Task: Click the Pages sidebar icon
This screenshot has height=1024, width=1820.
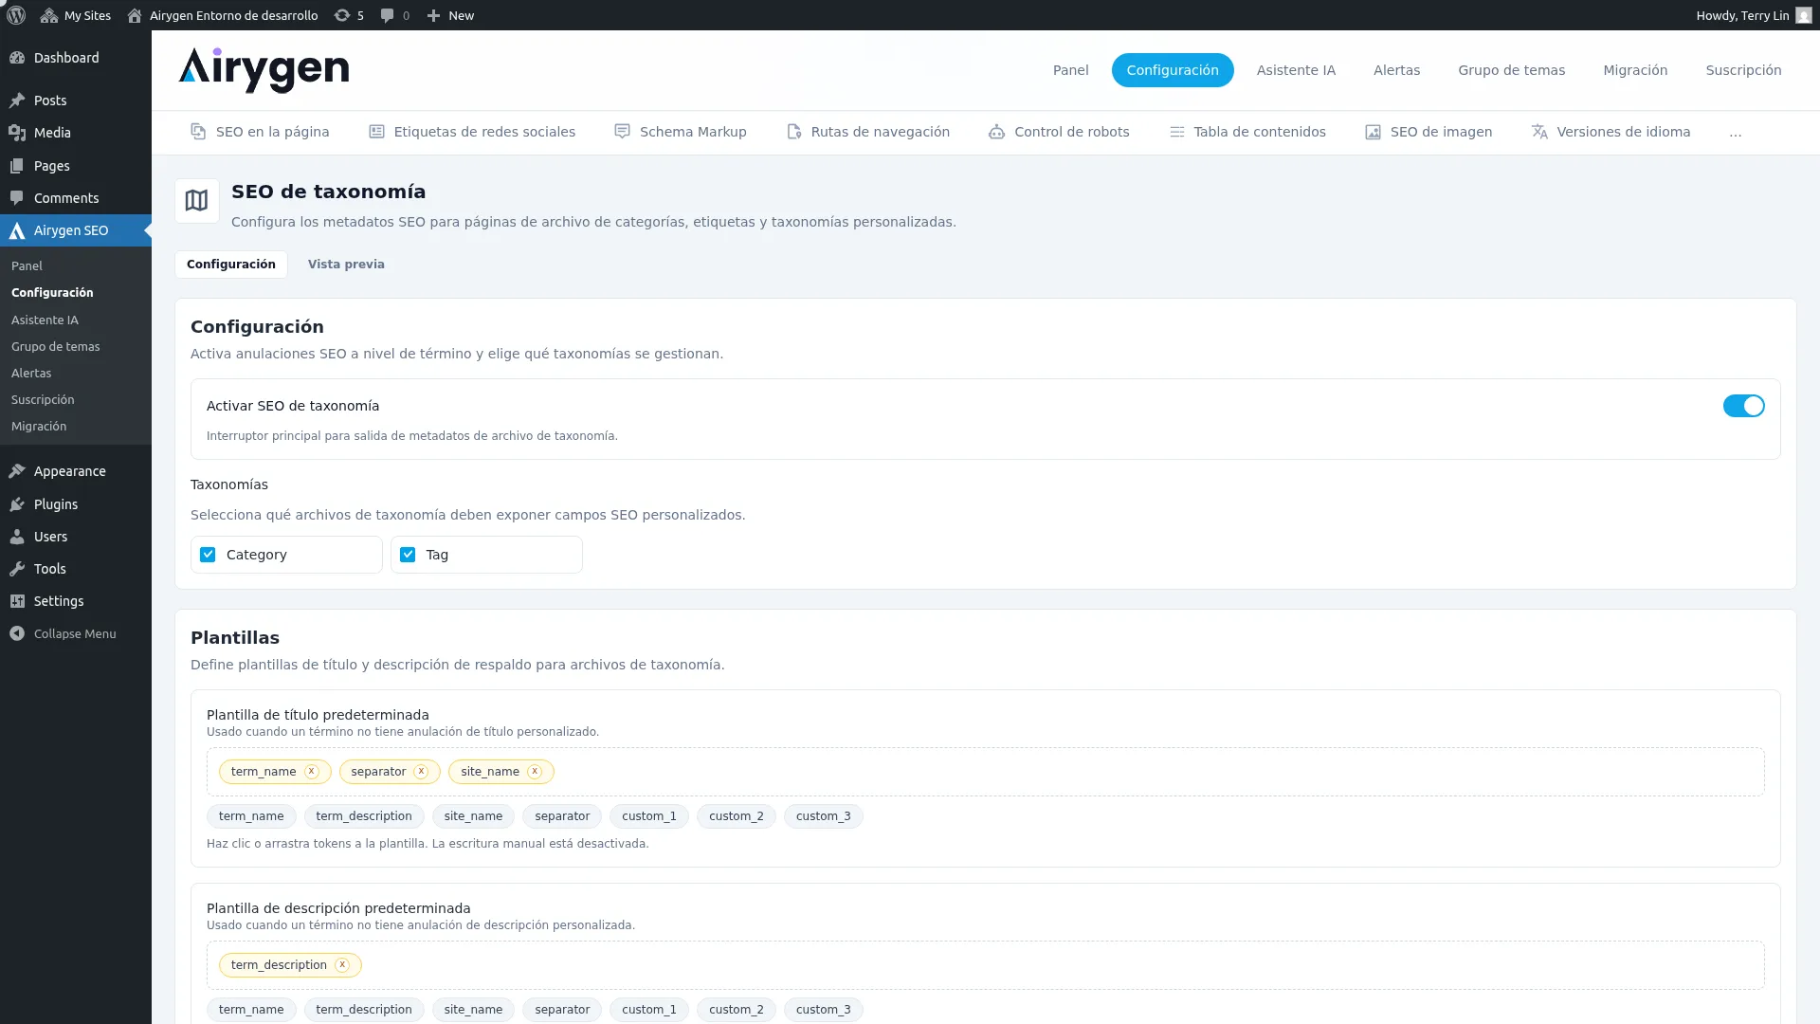Action: pyautogui.click(x=17, y=166)
